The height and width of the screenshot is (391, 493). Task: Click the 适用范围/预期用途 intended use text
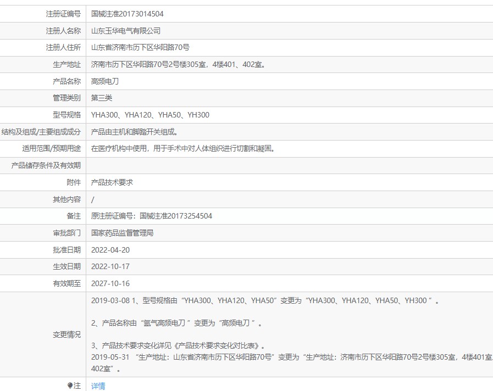(182, 148)
